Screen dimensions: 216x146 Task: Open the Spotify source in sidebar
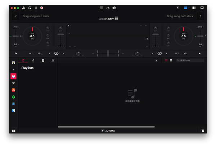click(13, 97)
